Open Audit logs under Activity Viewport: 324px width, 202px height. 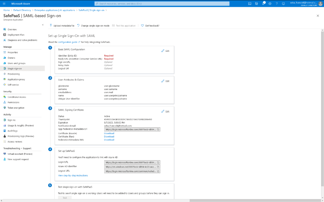(12, 131)
